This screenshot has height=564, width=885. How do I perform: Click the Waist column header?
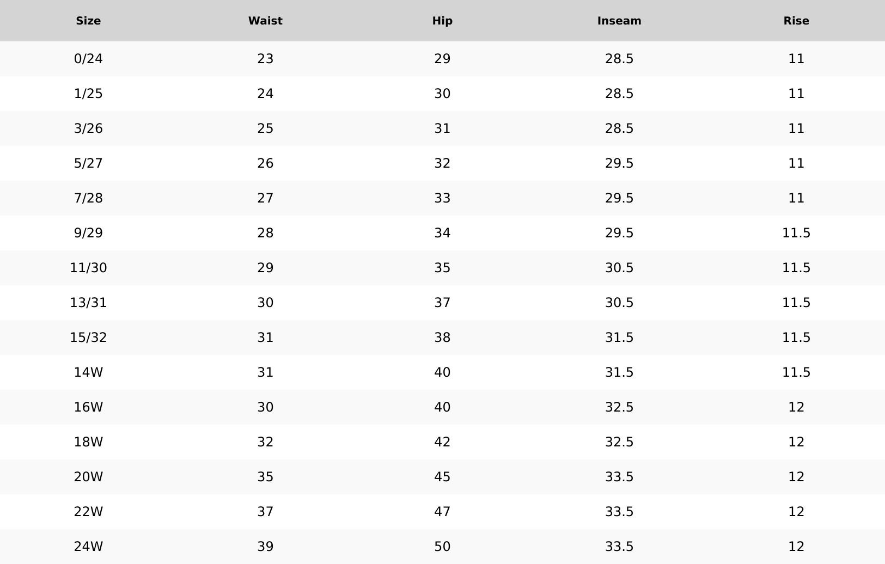click(265, 21)
